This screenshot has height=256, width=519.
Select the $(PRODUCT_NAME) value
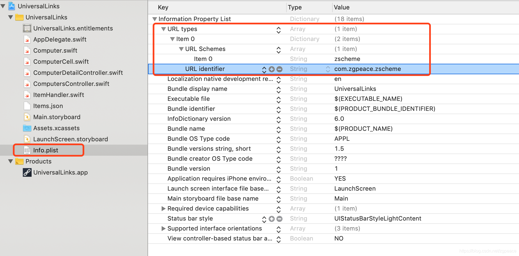(363, 129)
